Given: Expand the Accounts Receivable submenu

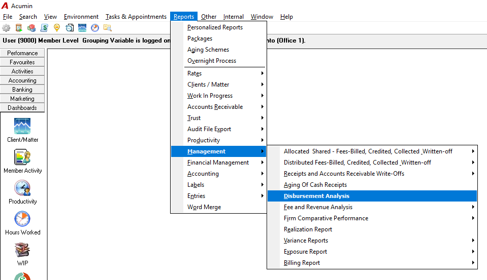Looking at the screenshot, I should click(x=219, y=107).
